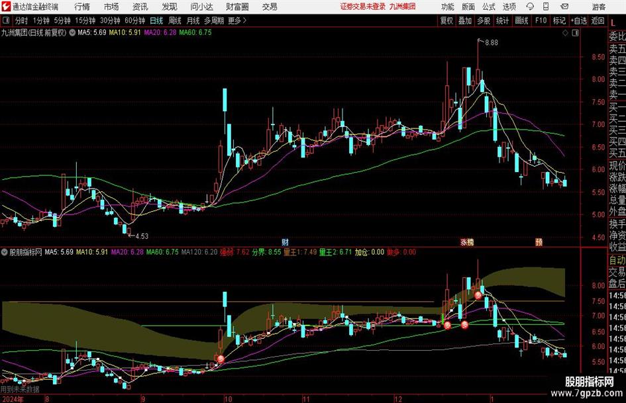Screen dimensions: 626x403
Task: Click the MA20: 6.28 label in main chart
Action: point(160,32)
